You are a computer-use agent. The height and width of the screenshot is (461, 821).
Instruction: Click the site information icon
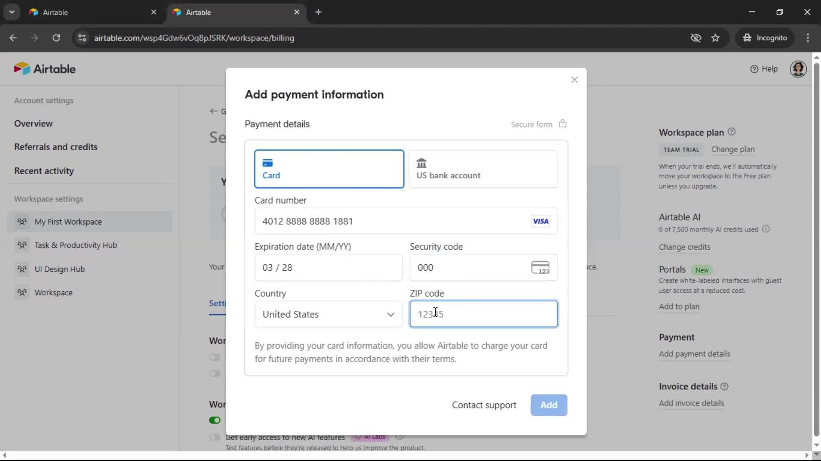tap(82, 38)
